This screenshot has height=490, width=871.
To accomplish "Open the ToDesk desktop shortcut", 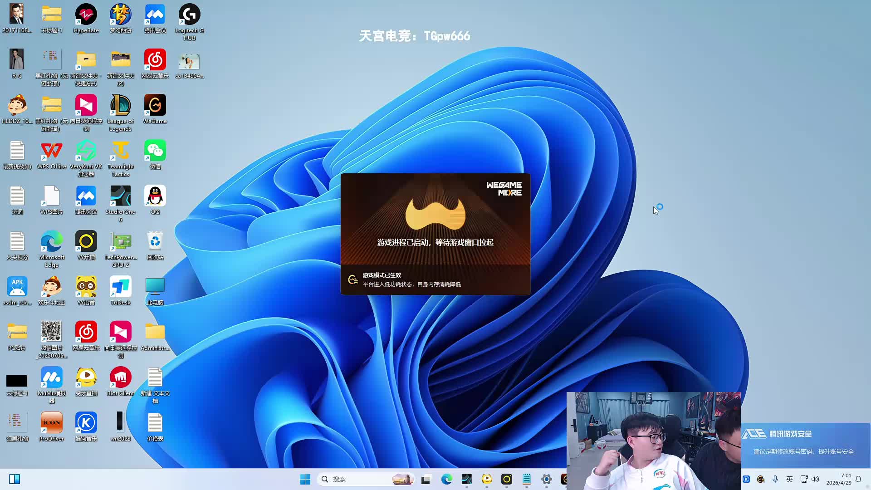I will [120, 287].
